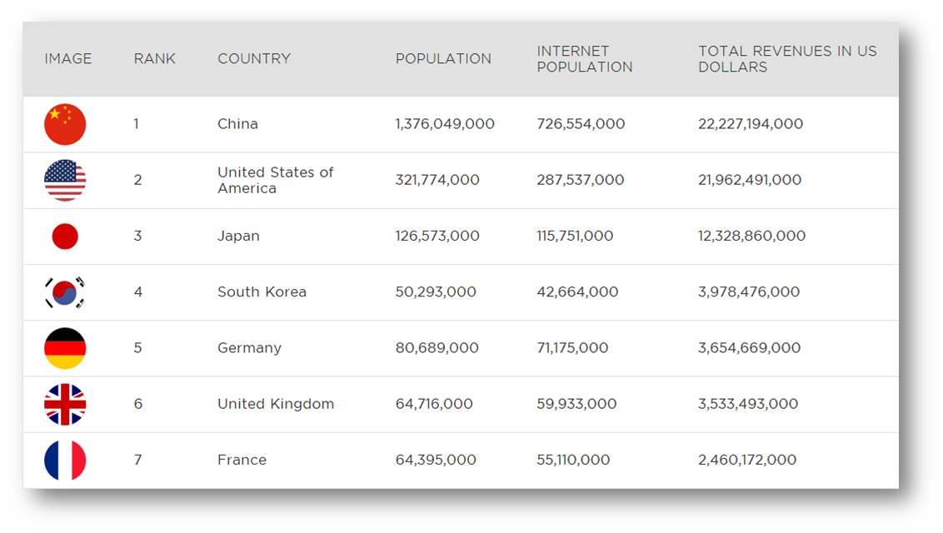Click population value 321,774,000
Screen dimensions: 943x533
[x=437, y=180]
